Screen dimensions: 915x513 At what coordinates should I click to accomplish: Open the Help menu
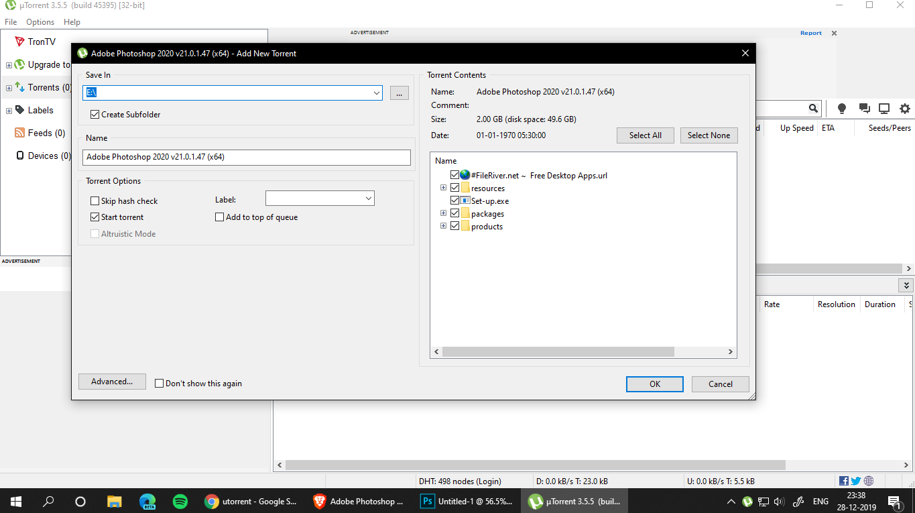tap(72, 22)
